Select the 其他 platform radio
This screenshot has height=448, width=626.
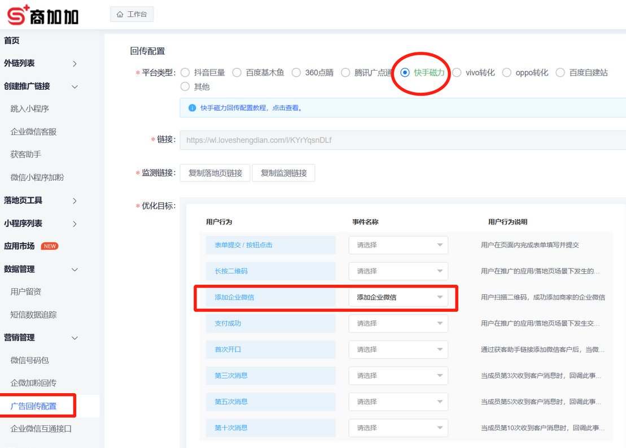pos(185,87)
